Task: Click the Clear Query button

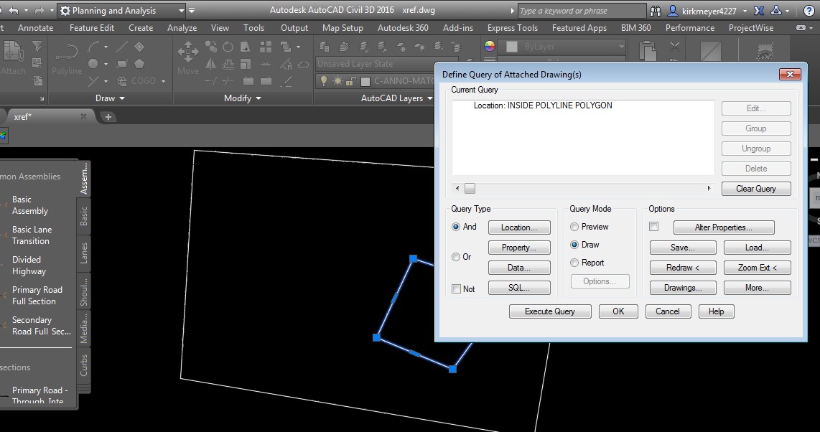Action: coord(756,188)
